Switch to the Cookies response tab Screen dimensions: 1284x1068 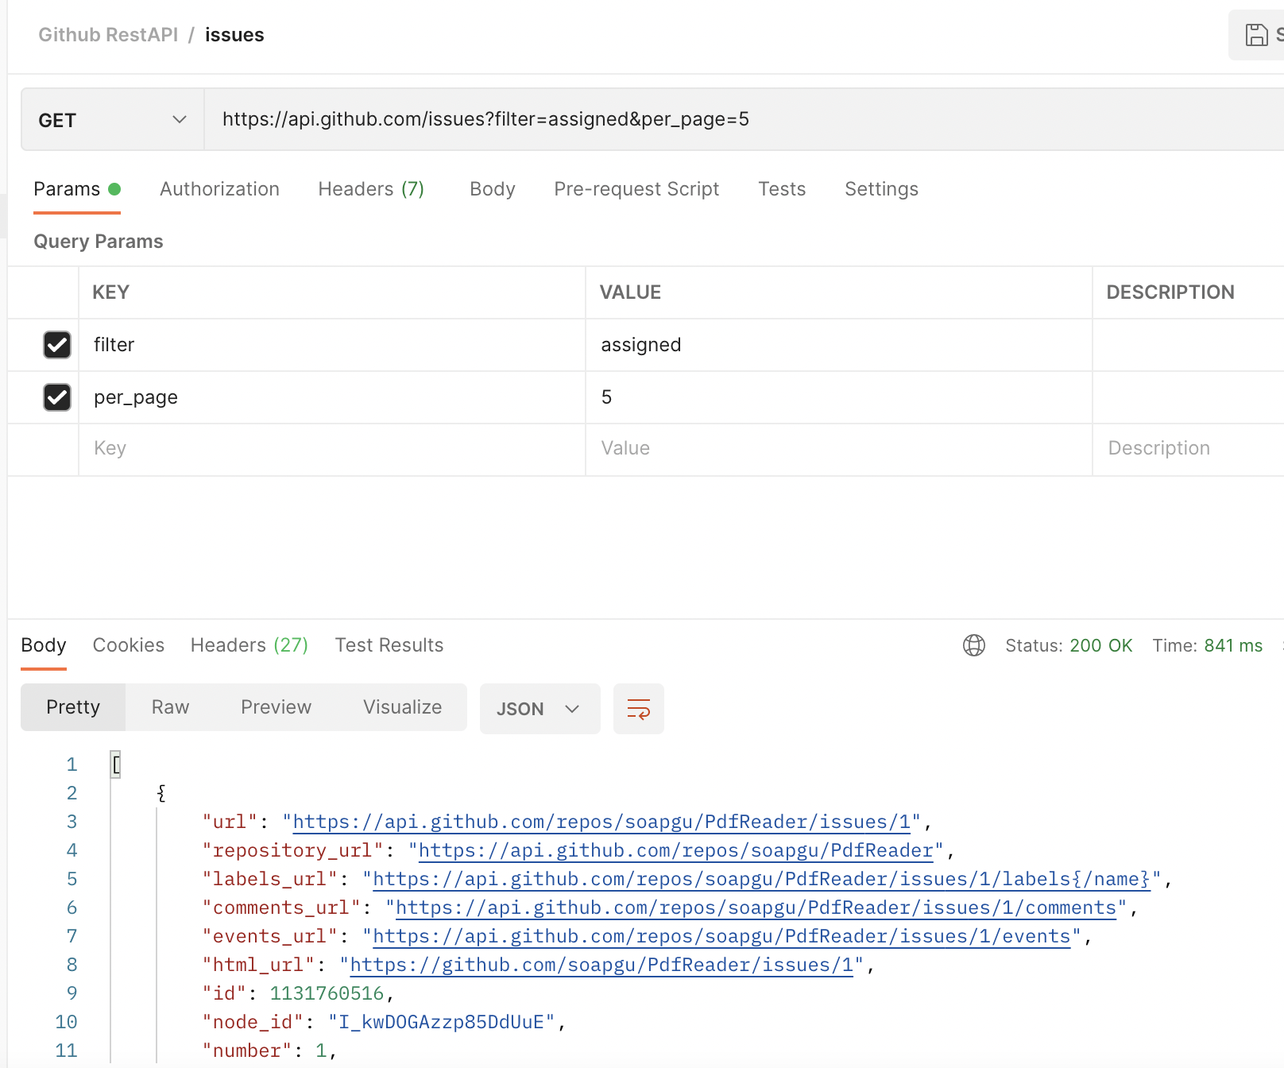tap(129, 645)
